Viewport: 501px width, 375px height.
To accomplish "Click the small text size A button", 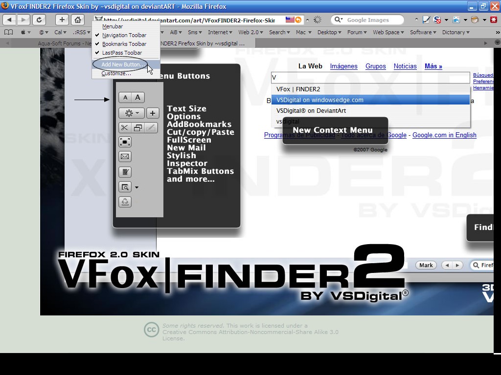I will click(x=125, y=98).
